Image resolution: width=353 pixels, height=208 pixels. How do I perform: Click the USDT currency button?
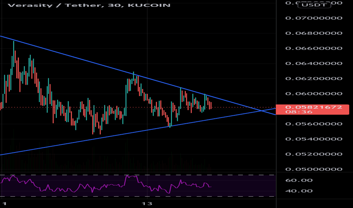click(x=314, y=5)
